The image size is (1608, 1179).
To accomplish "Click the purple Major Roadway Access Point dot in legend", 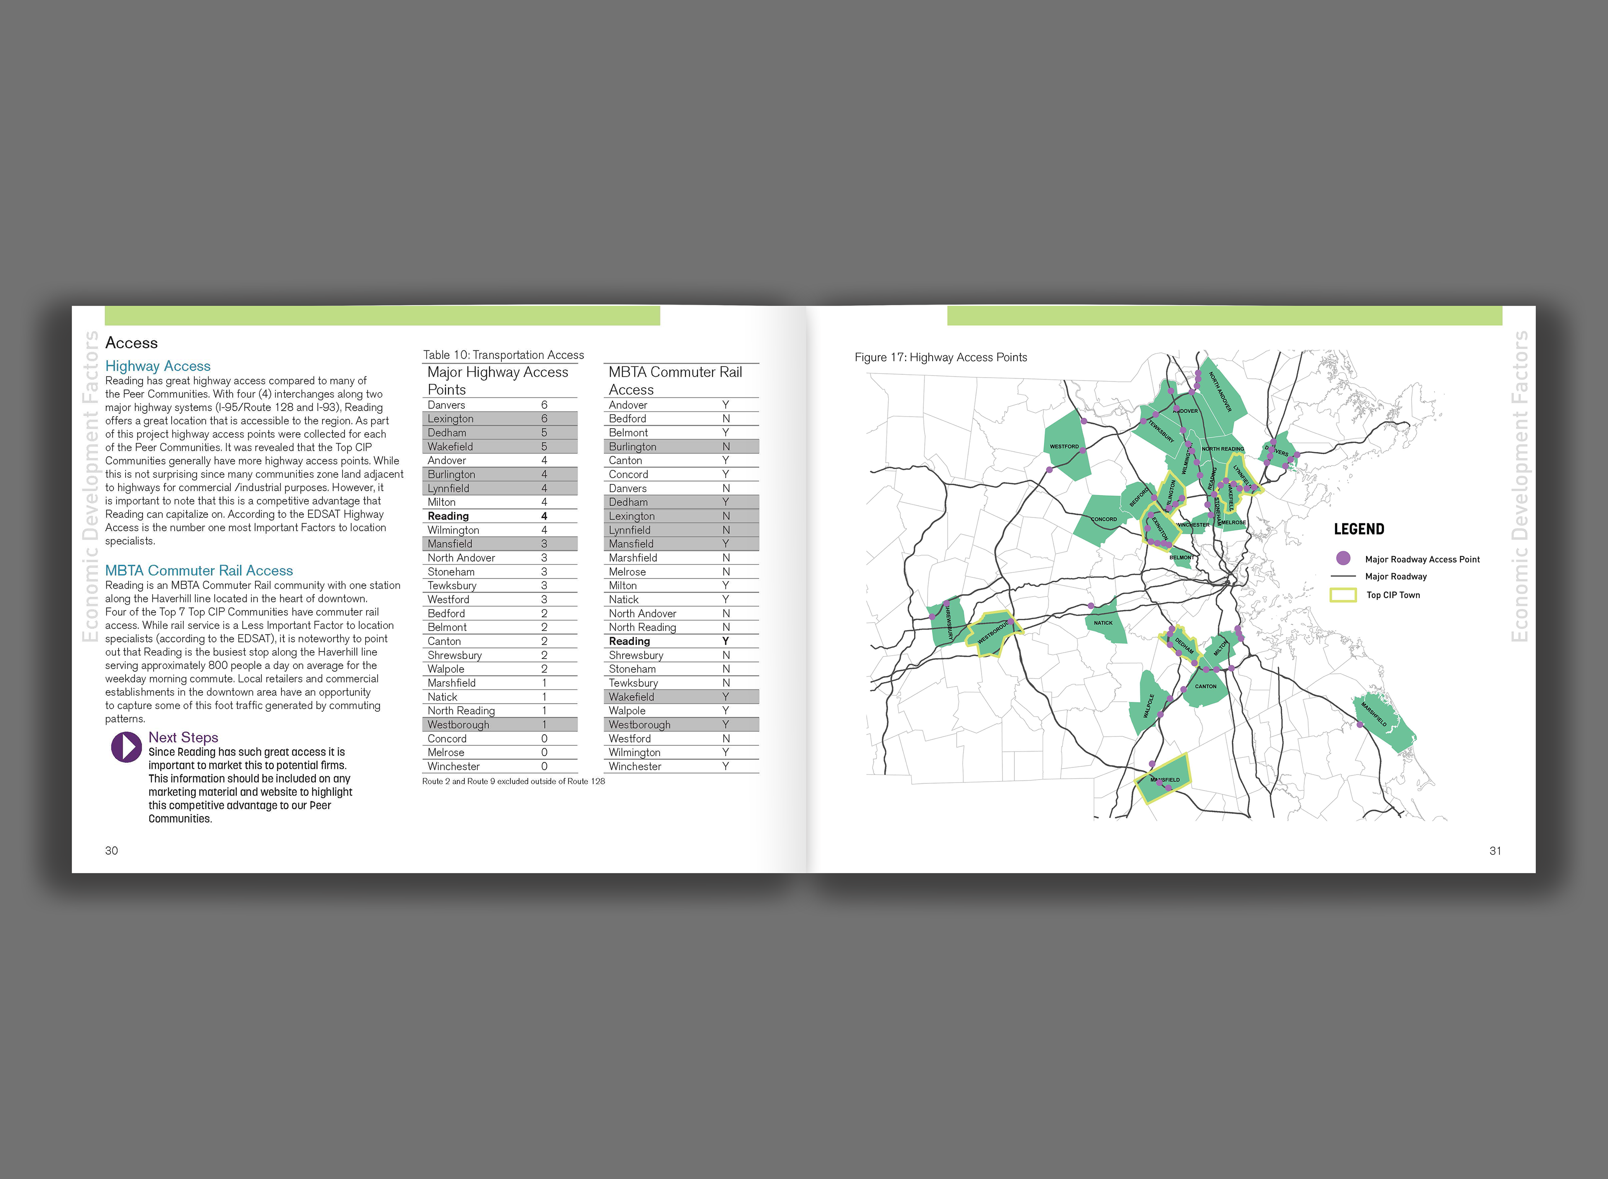I will click(x=1343, y=558).
